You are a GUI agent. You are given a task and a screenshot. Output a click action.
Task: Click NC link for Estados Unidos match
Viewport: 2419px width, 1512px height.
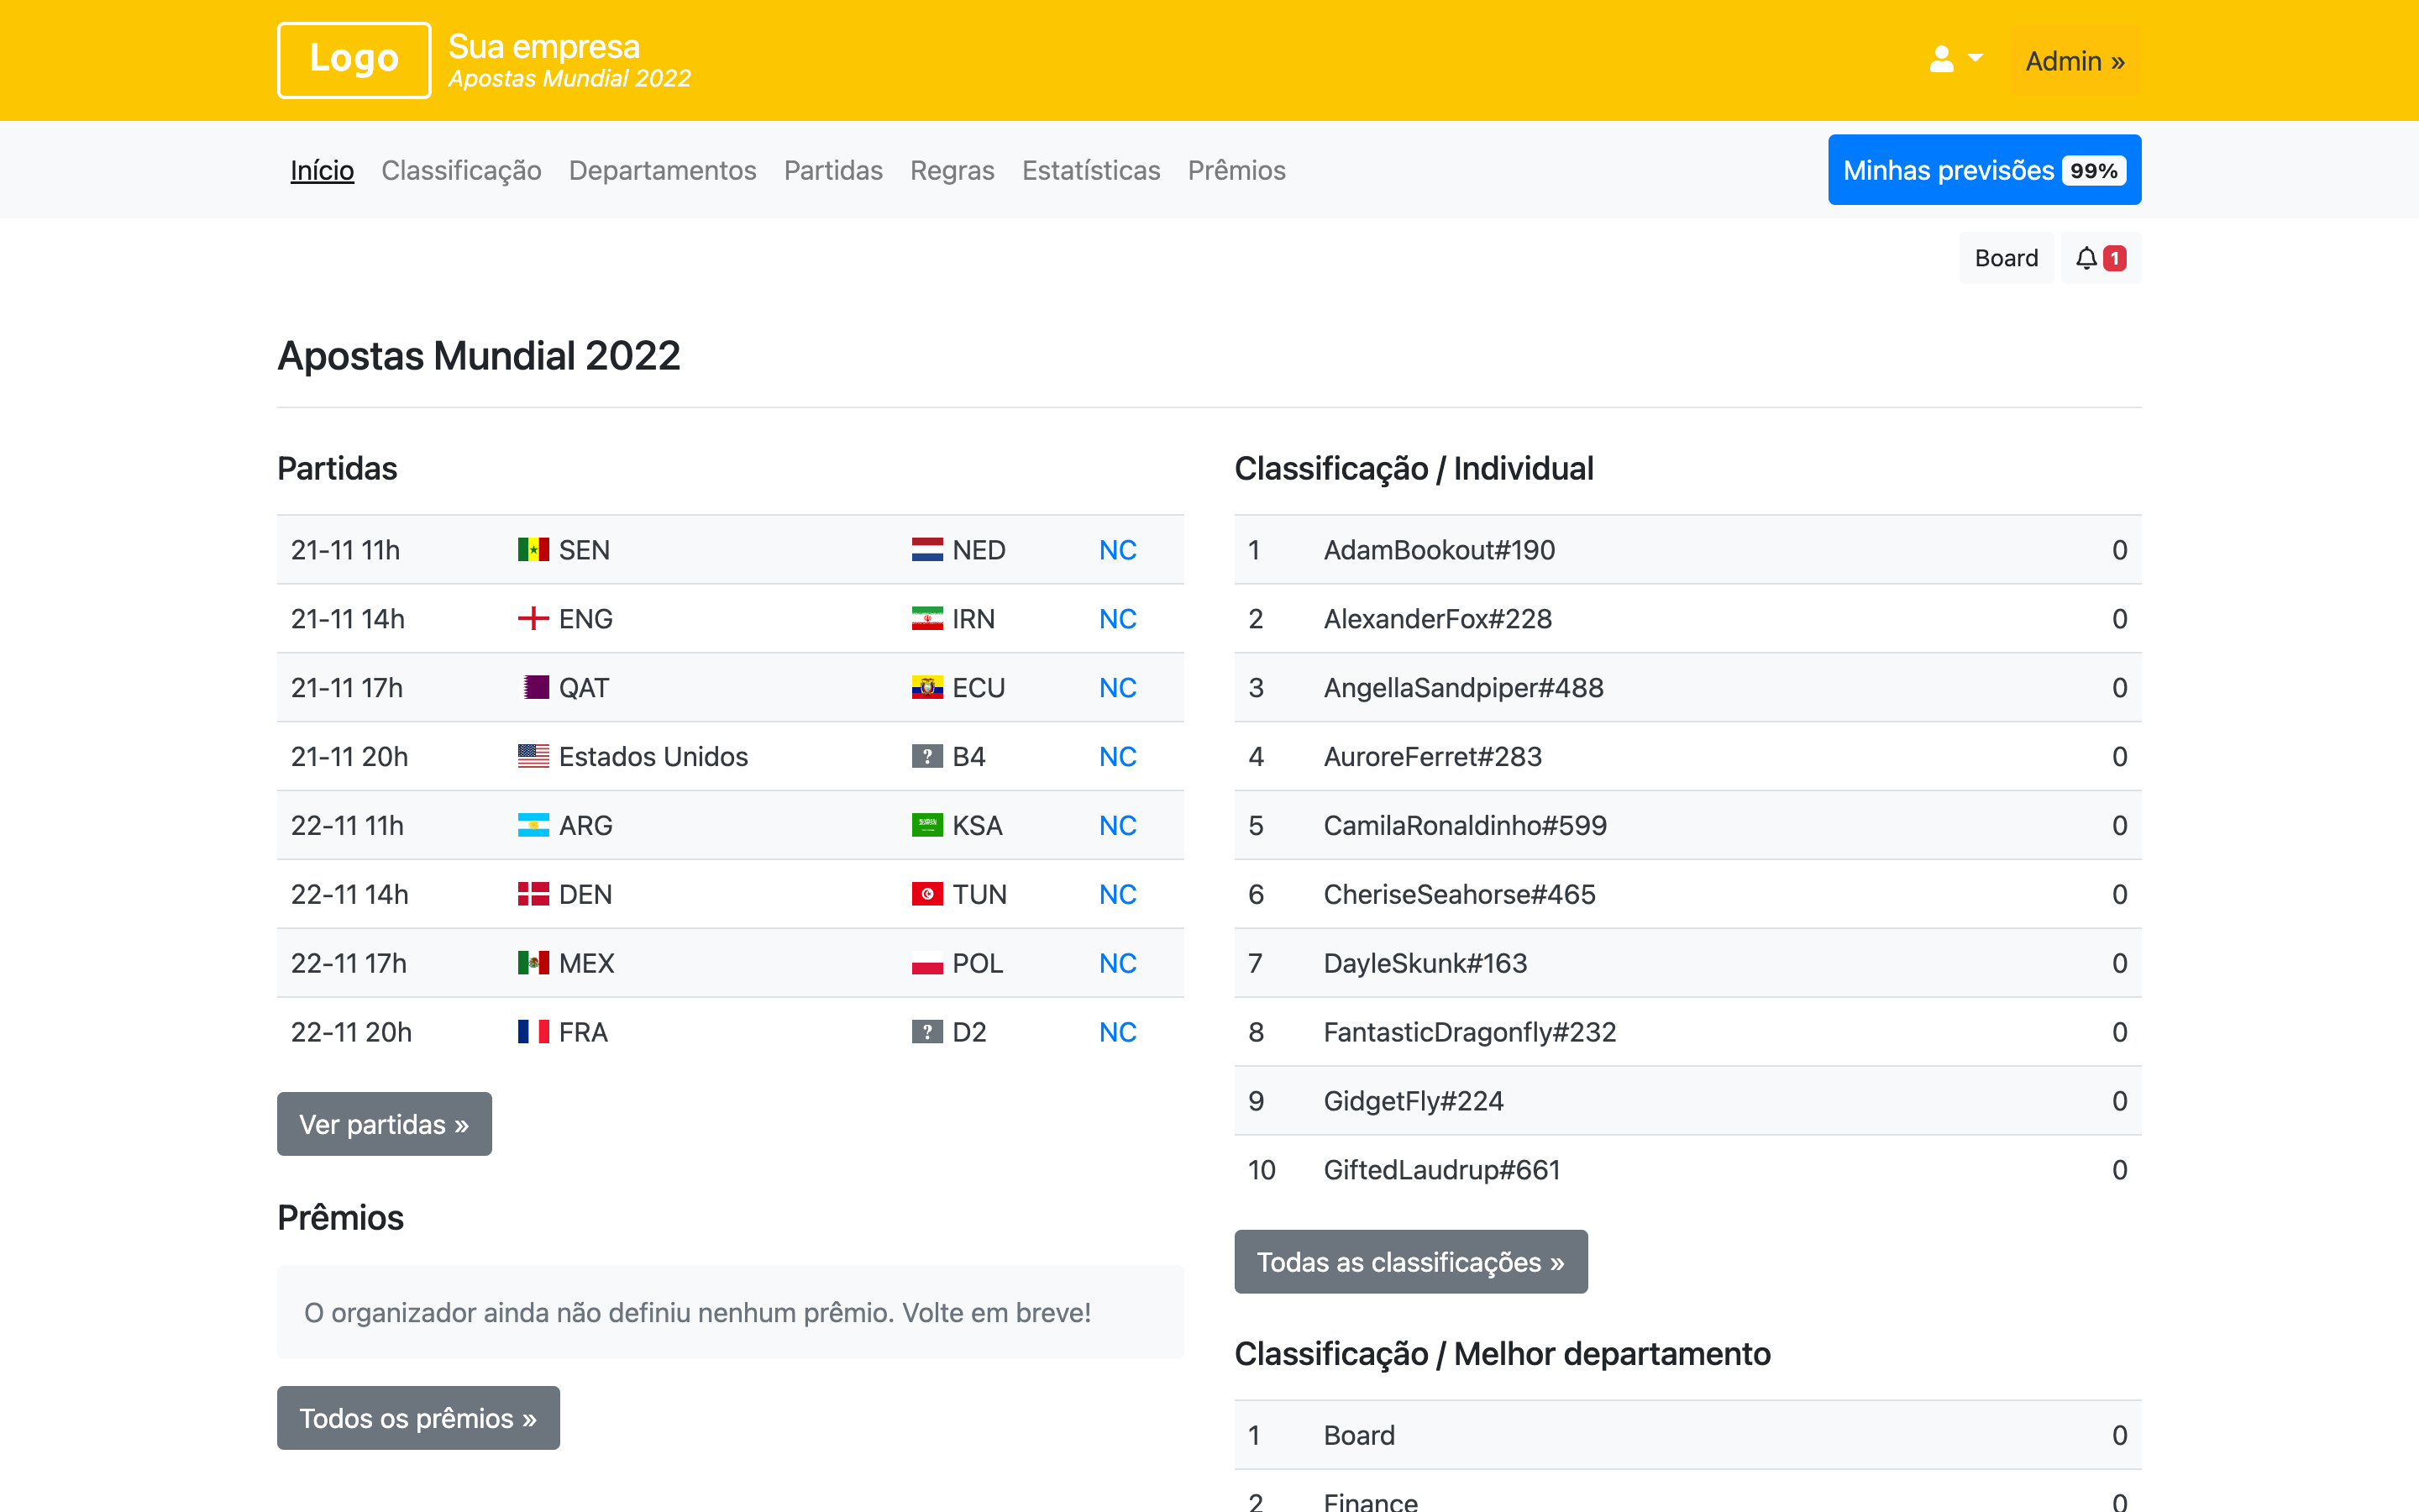[1118, 757]
